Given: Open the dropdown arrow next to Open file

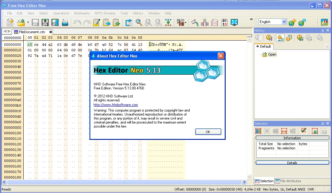Looking at the screenshot, I should point(28,22).
